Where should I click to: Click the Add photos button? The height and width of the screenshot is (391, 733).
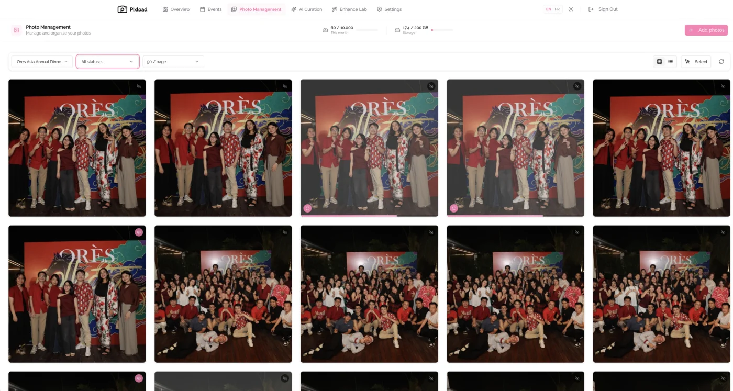(706, 30)
